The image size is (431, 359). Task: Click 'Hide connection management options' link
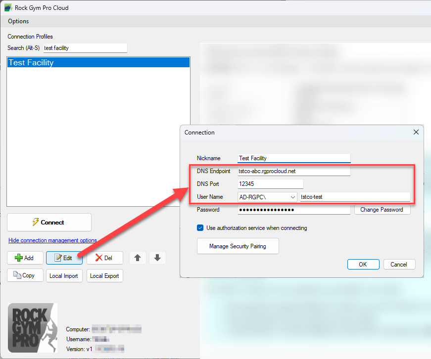(52, 240)
